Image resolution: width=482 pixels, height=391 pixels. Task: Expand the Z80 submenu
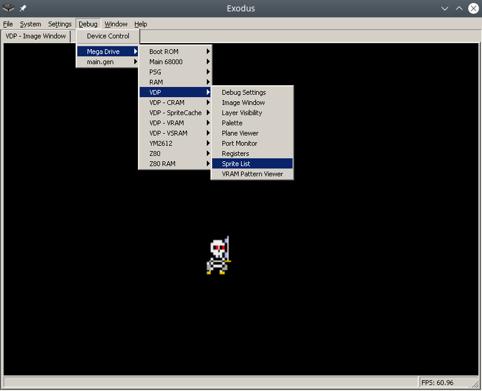(x=175, y=154)
